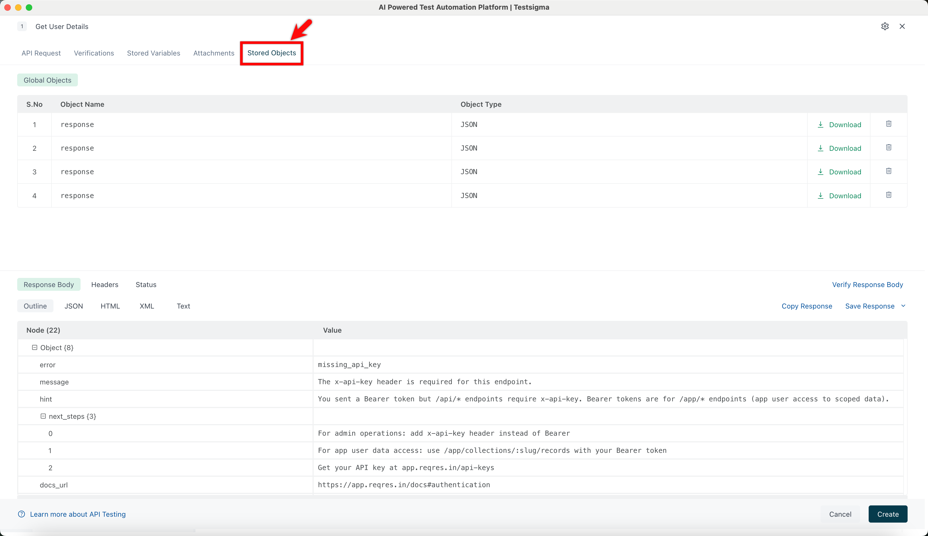Delete the response object in row 4
Screen dimensions: 928x536
889,195
